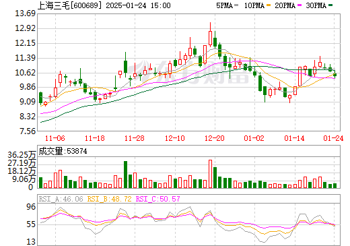
Task: Click the 10PMA orange legend swatch
Action: tap(269, 5)
